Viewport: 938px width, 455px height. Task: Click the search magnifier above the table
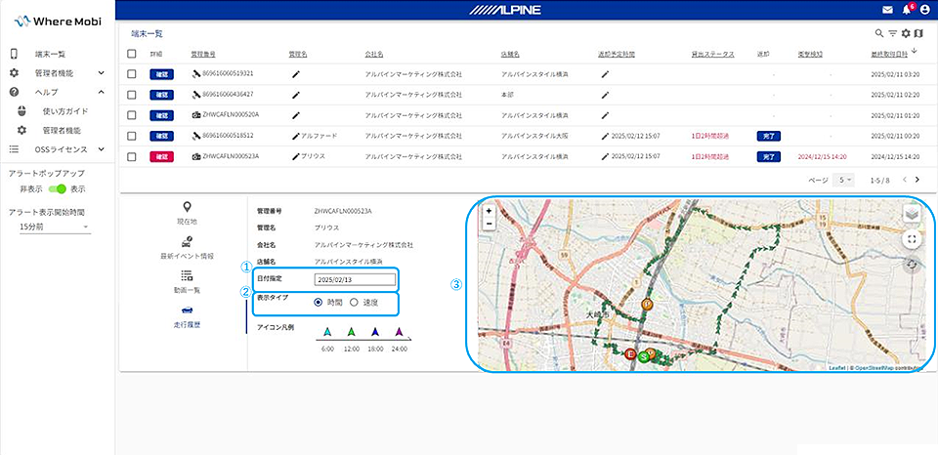(x=878, y=33)
